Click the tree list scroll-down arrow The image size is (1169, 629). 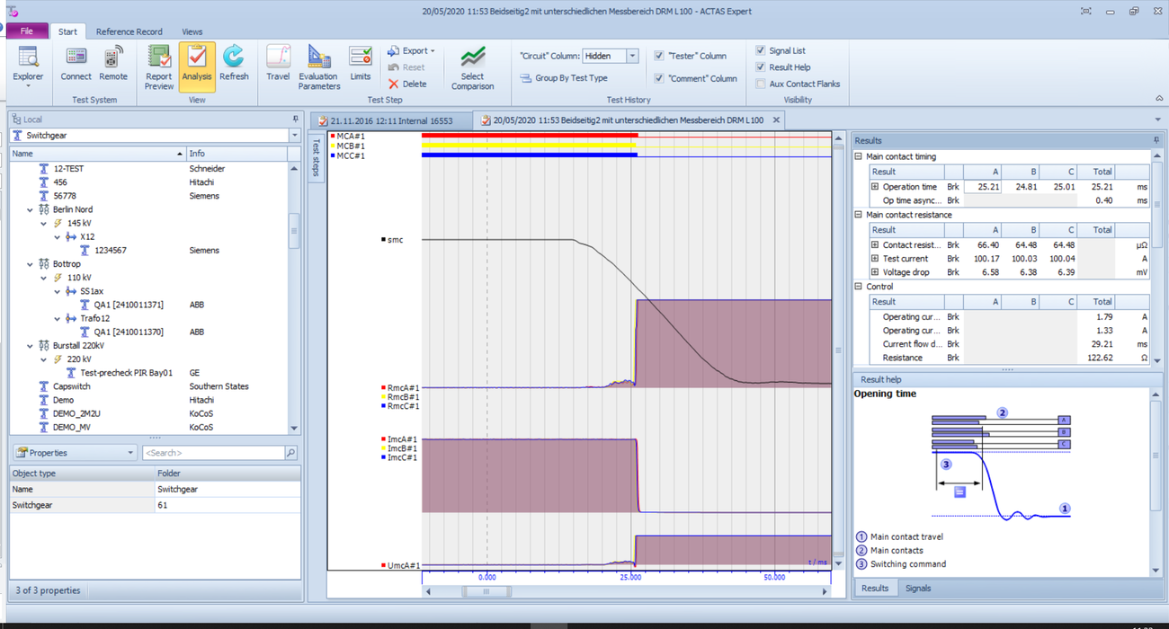click(x=294, y=429)
